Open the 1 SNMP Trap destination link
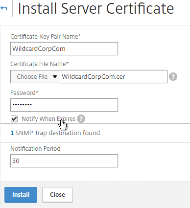The width and height of the screenshot is (190, 208). click(x=12, y=133)
